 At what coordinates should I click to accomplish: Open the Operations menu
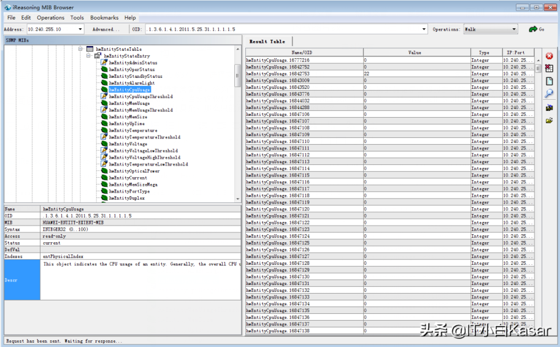51,18
